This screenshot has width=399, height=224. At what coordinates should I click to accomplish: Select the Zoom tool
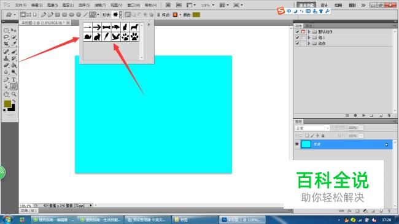tap(14, 95)
